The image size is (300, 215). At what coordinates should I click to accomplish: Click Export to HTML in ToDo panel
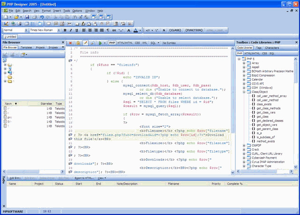(84, 178)
